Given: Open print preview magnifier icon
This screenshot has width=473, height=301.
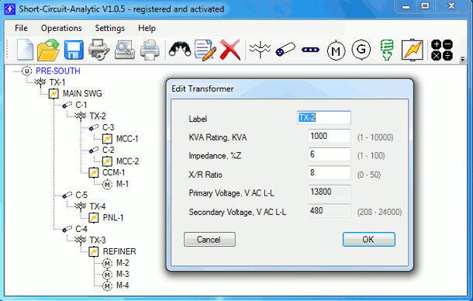Looking at the screenshot, I should tap(125, 50).
